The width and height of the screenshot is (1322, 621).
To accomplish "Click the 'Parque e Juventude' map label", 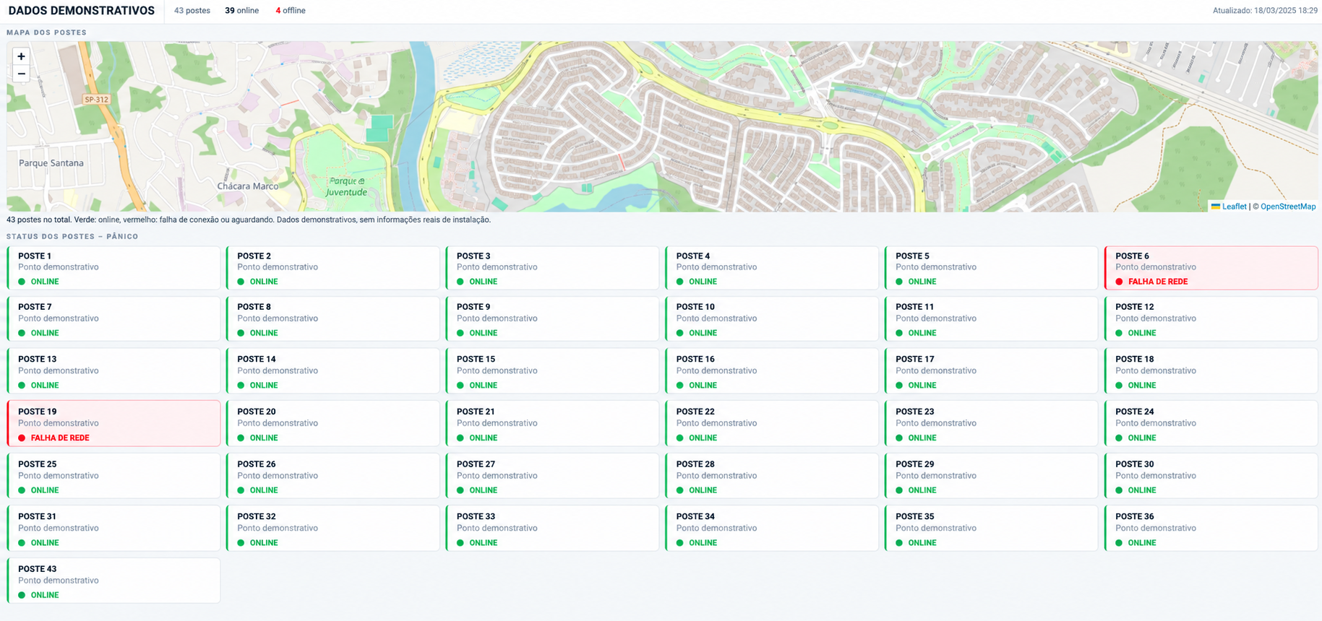I will click(x=346, y=187).
